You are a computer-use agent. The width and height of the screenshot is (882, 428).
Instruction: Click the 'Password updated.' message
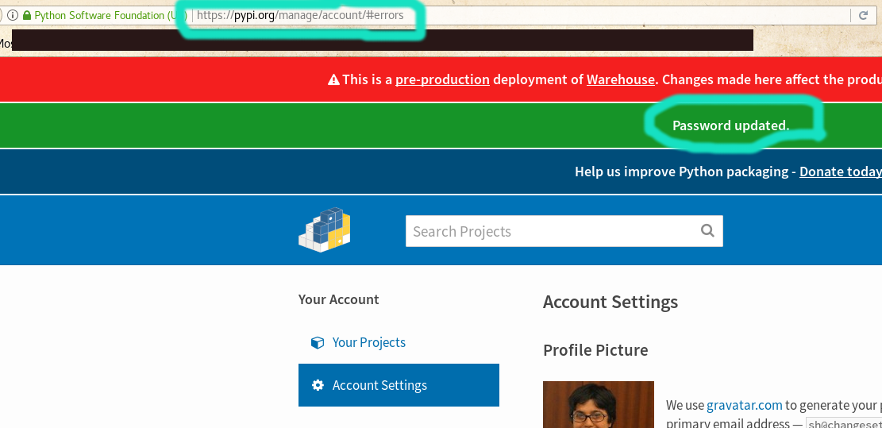coord(730,125)
